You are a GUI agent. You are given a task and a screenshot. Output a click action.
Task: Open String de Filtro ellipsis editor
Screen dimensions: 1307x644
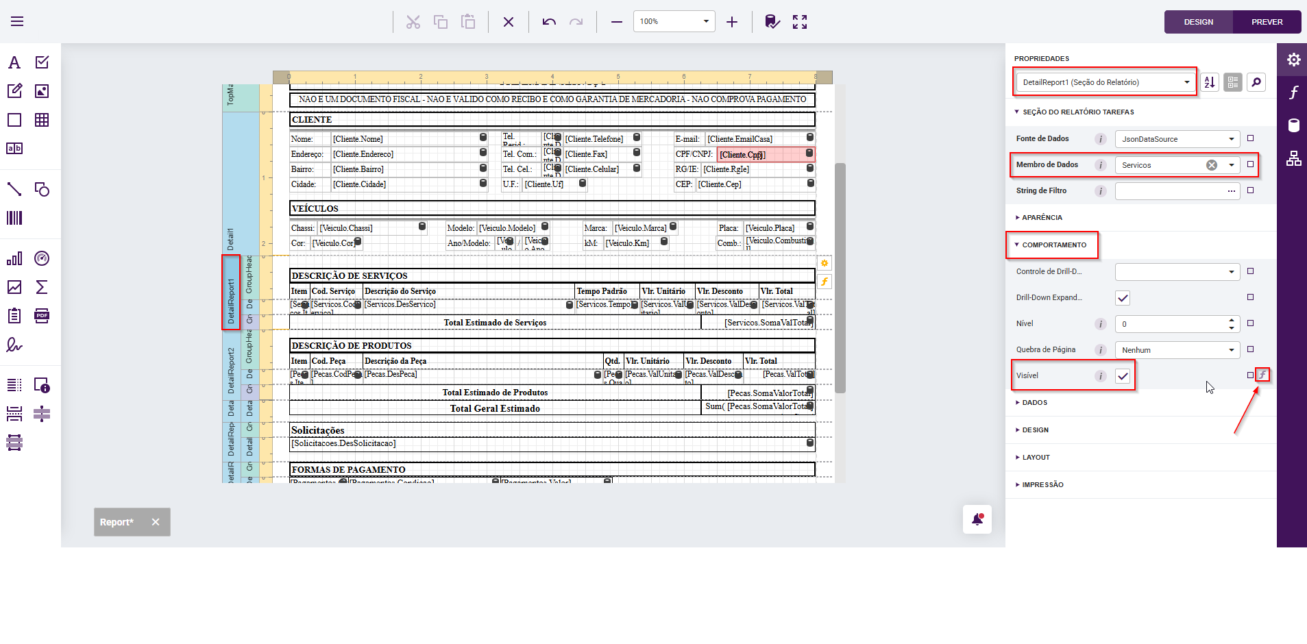pos(1232,191)
